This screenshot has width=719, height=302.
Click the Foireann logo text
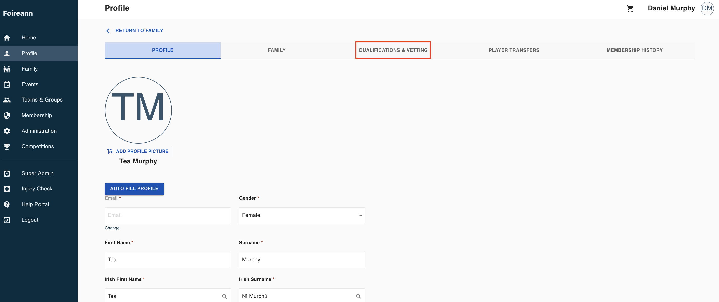[x=18, y=13]
